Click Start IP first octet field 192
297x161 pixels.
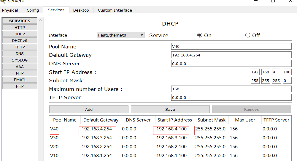255,72
